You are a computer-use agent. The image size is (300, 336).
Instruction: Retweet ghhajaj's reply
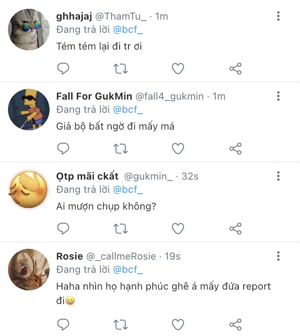[120, 69]
